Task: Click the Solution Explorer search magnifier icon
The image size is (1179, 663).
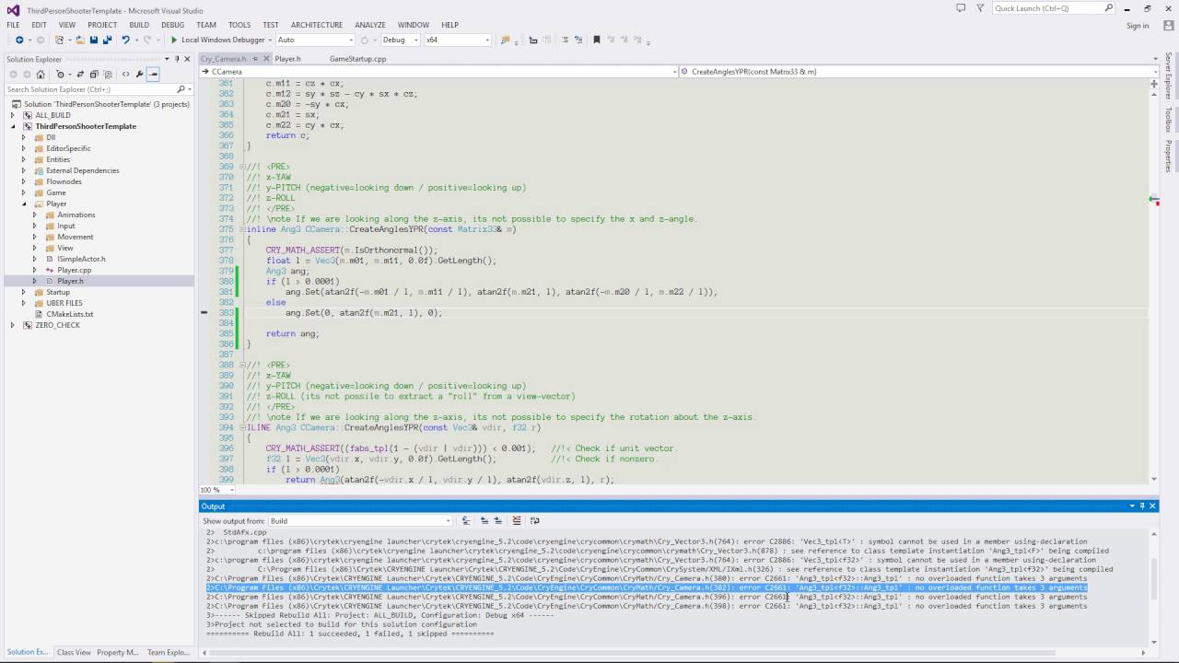Action: (181, 89)
